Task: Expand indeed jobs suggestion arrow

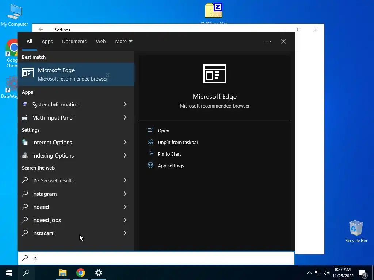Action: click(125, 220)
